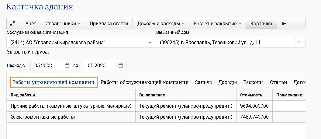Open the selected house dropdown arrow

coord(300,43)
